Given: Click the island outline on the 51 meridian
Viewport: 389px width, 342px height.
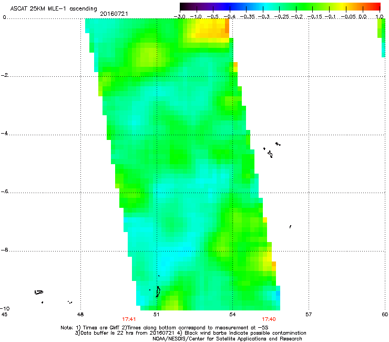Looking at the screenshot, I should pos(158,291).
